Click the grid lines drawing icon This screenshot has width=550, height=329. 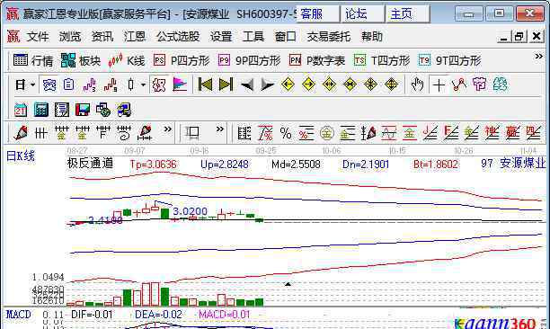(41, 133)
